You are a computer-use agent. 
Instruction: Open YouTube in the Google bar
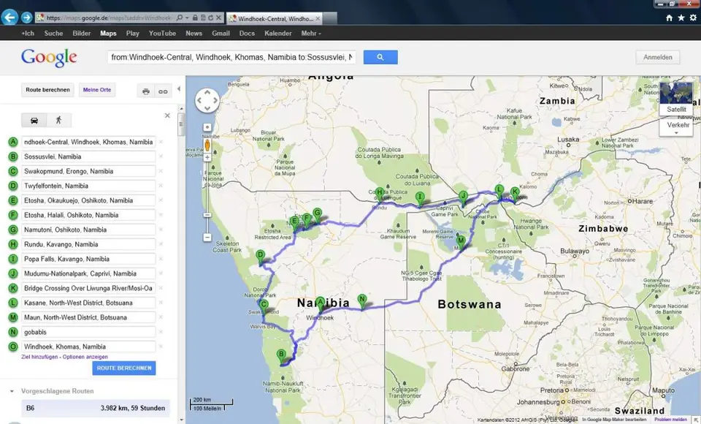pos(162,33)
